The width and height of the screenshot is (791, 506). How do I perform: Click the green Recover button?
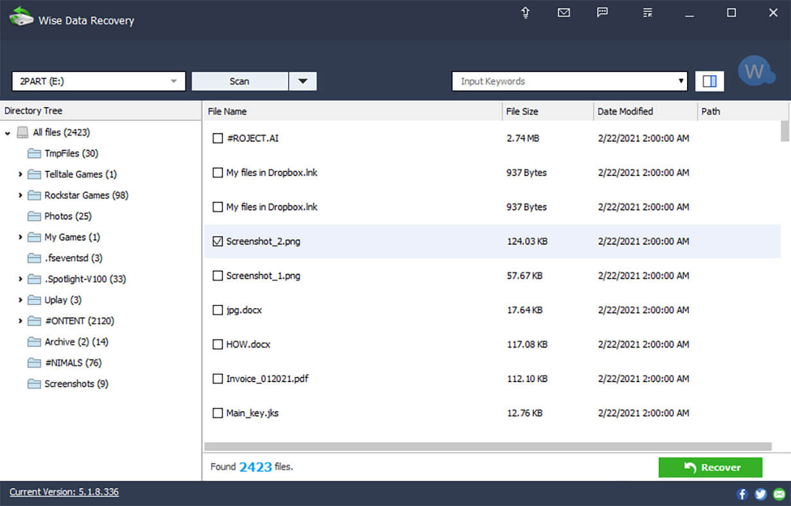(x=710, y=467)
